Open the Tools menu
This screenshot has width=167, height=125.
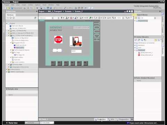pyautogui.click(x=45, y=5)
